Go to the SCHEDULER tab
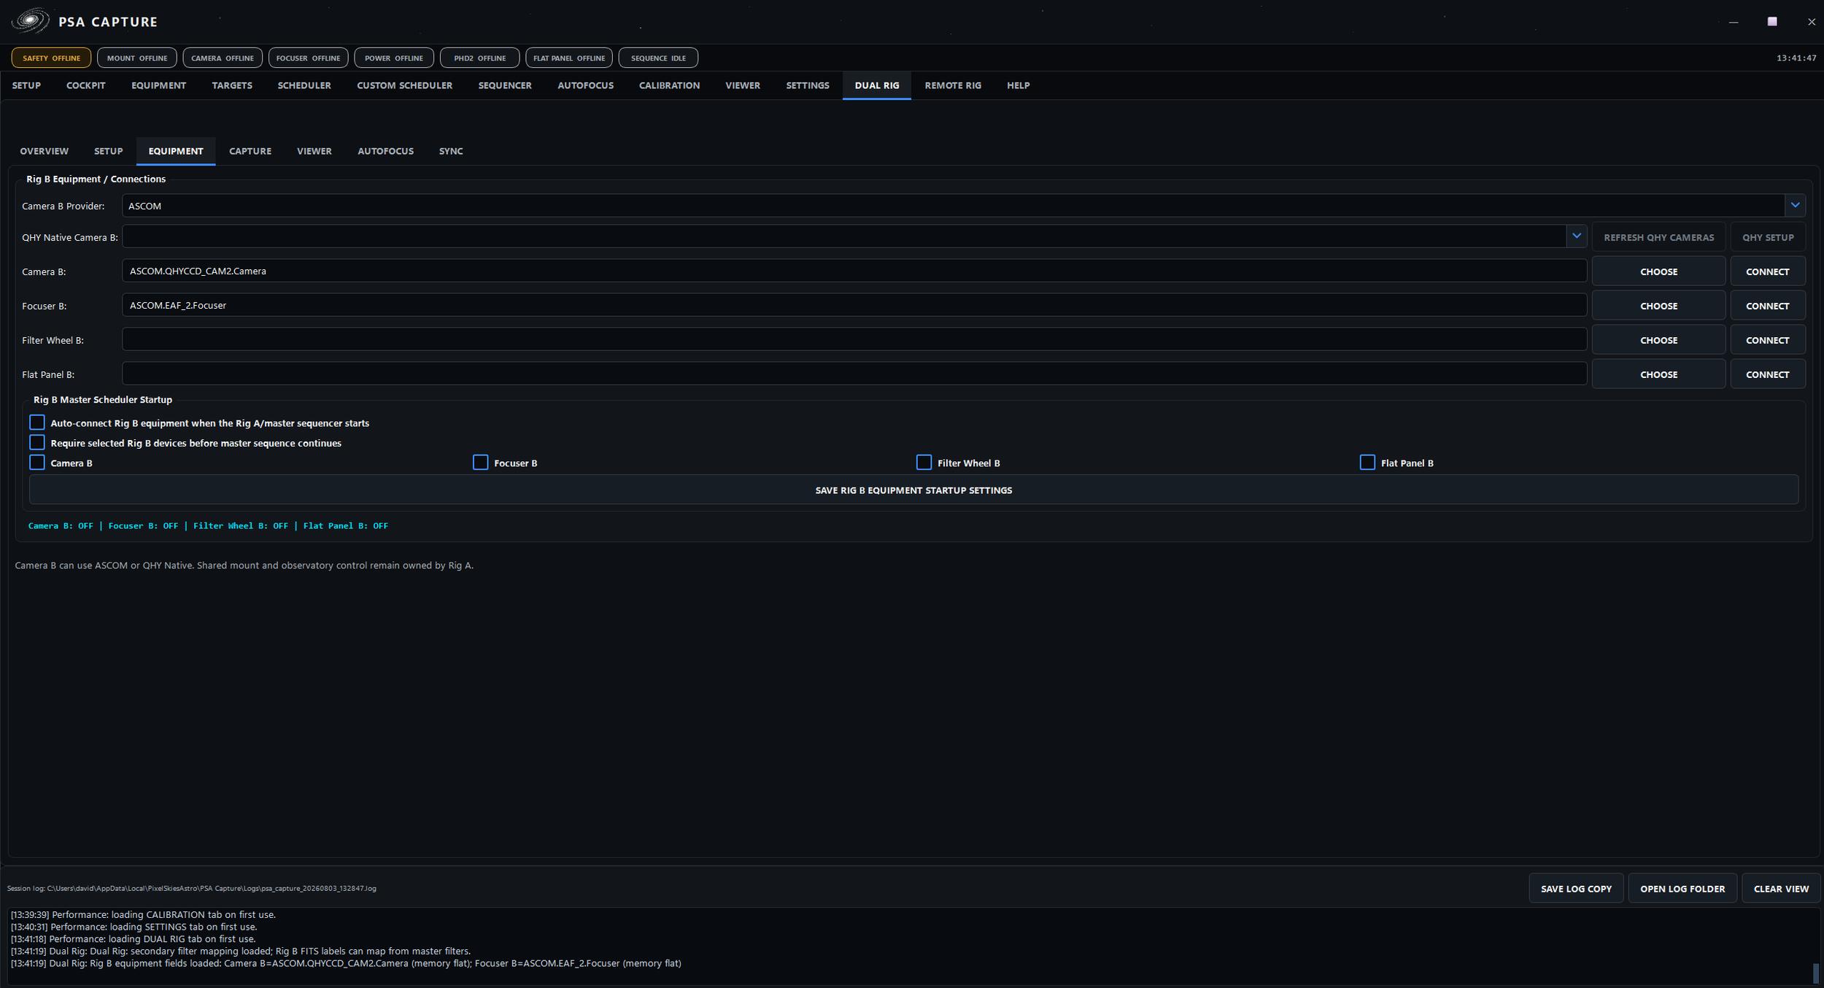1824x988 pixels. [x=304, y=85]
